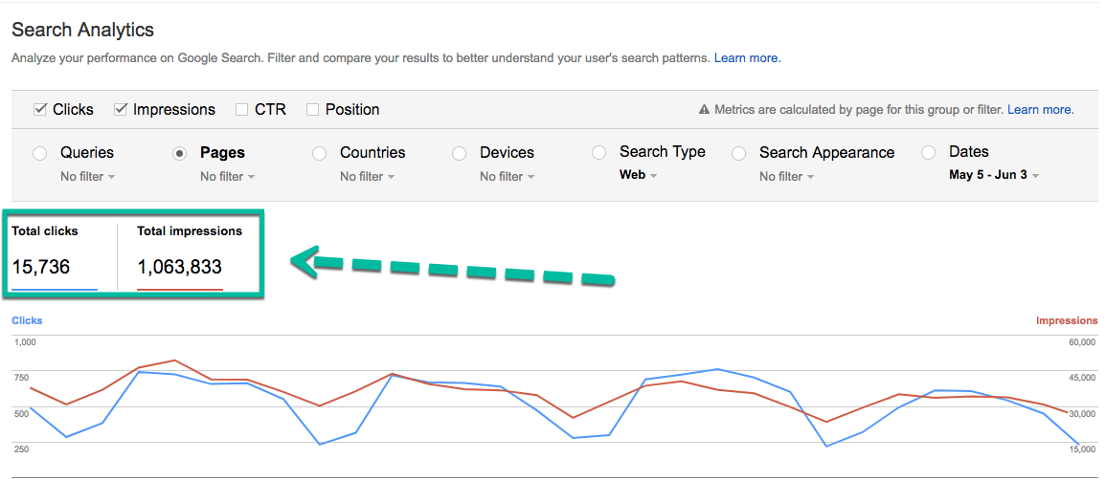Screen dimensions: 1106x481
Task: Choose the Search Appearance radio button
Action: (x=739, y=153)
